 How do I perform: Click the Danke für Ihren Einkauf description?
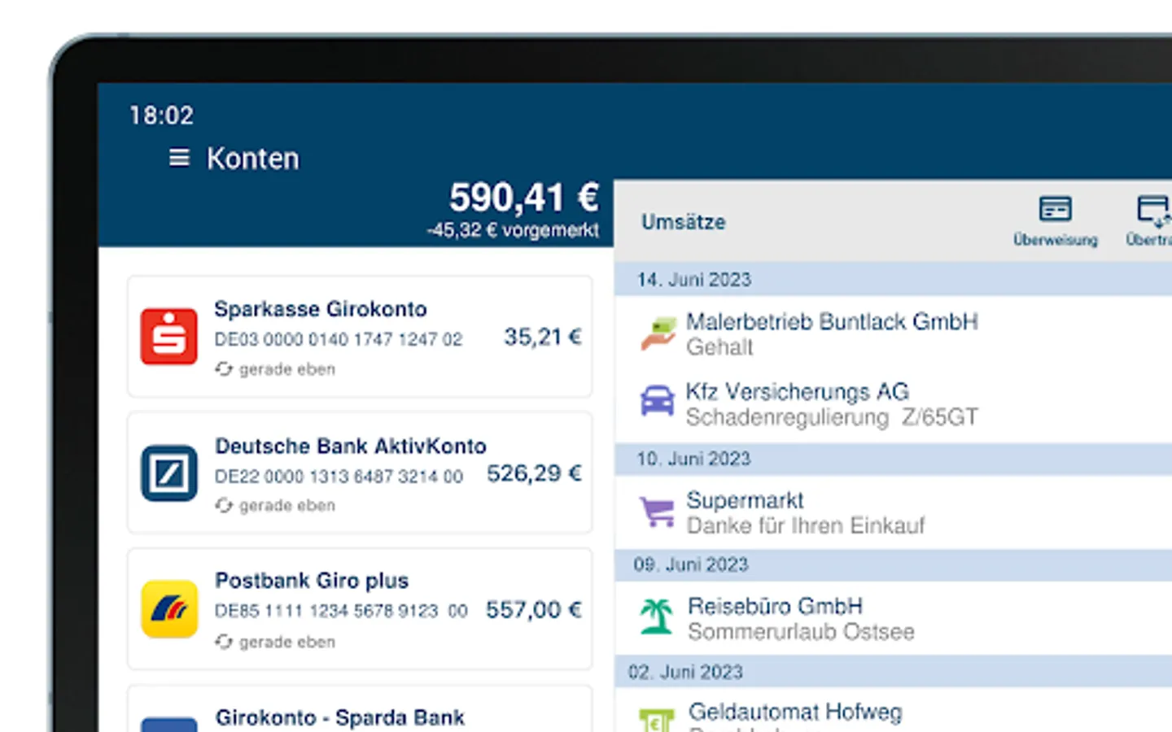click(806, 525)
